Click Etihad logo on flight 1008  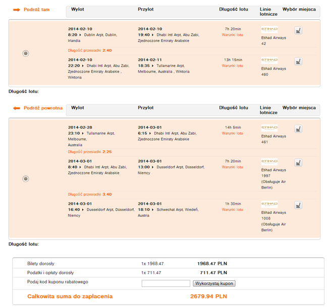click(269, 204)
